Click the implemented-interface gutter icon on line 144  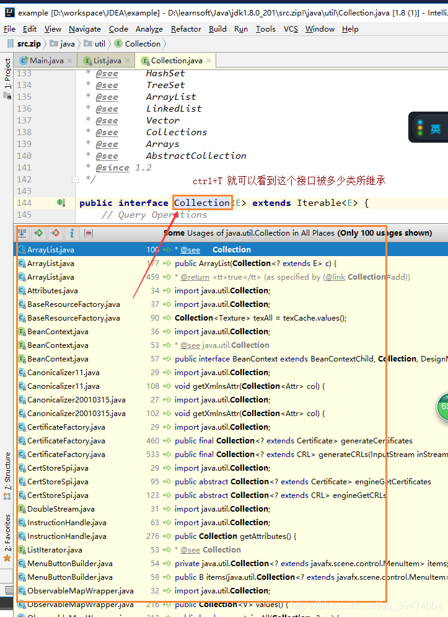coord(61,203)
